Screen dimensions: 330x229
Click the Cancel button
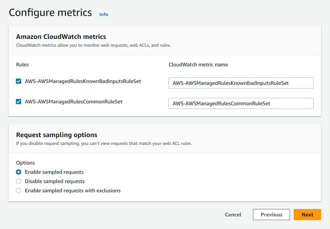233,215
